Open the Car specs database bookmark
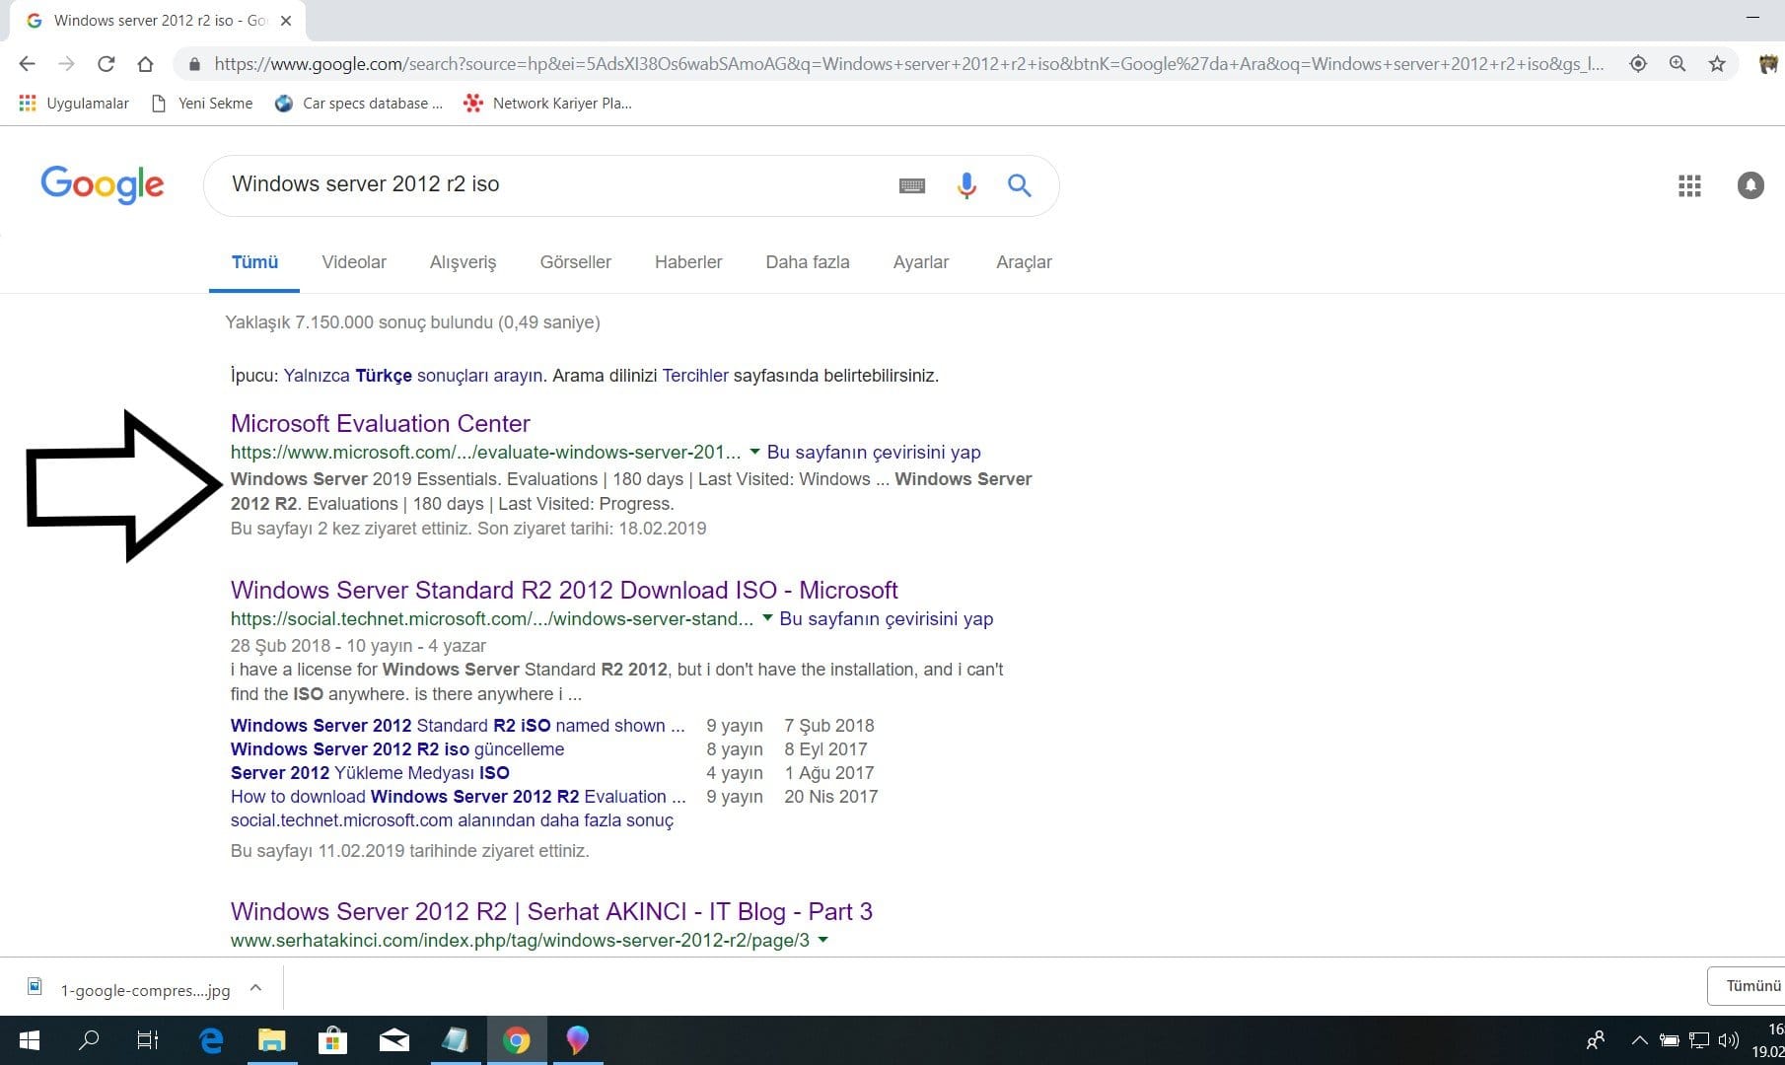Screen dimensions: 1785x1065 359,103
